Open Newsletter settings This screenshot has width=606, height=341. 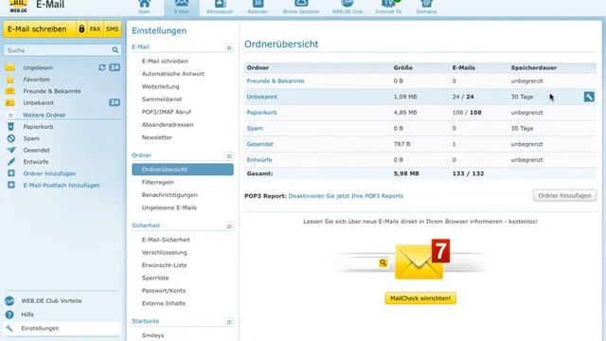157,137
